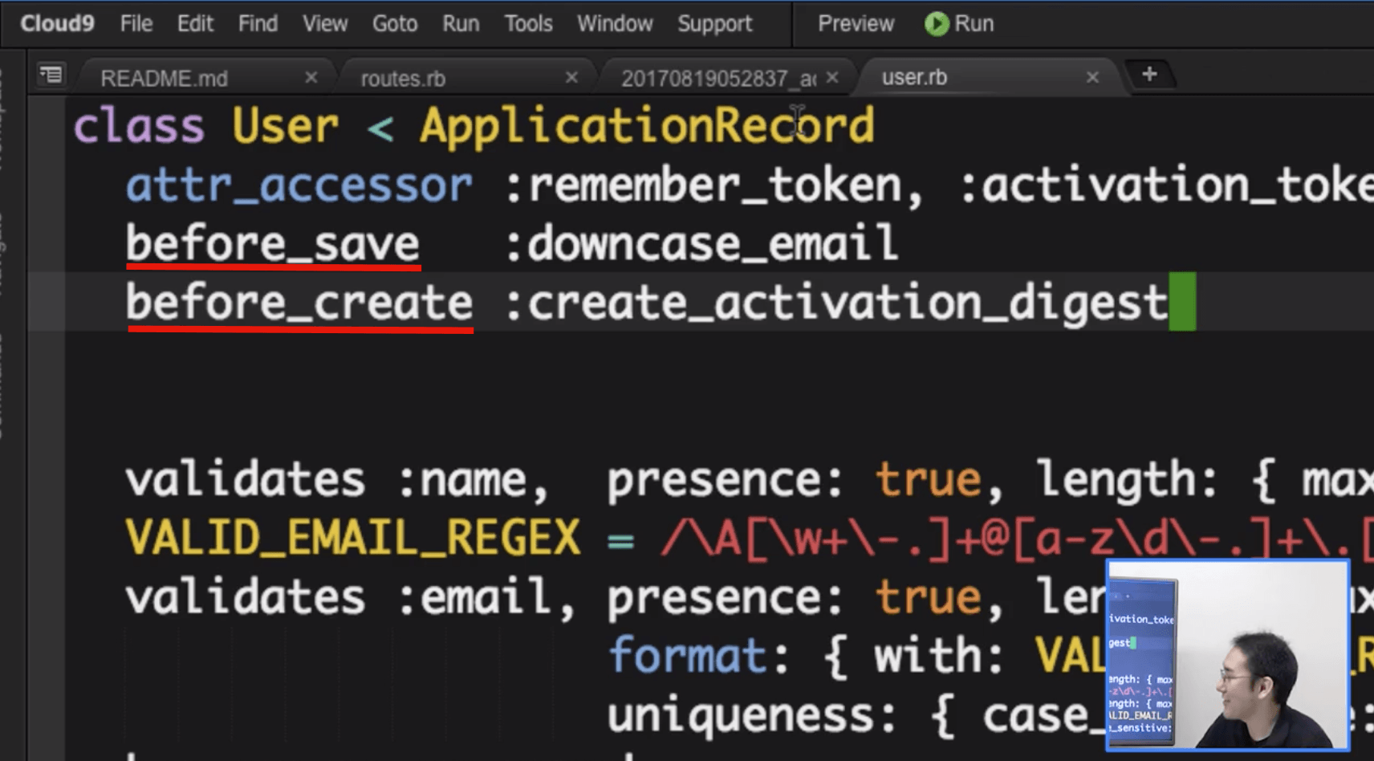
Task: Click on validates :email line
Action: [616, 597]
